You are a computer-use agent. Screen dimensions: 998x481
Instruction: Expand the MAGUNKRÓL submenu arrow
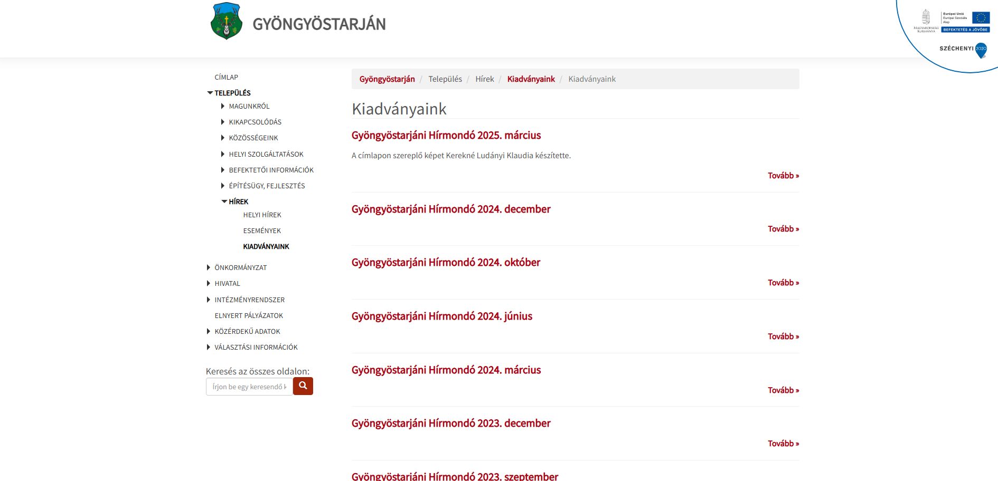[x=223, y=106]
